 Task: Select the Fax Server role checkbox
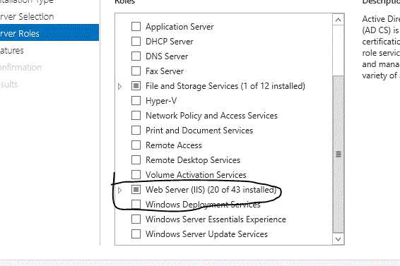(x=136, y=71)
